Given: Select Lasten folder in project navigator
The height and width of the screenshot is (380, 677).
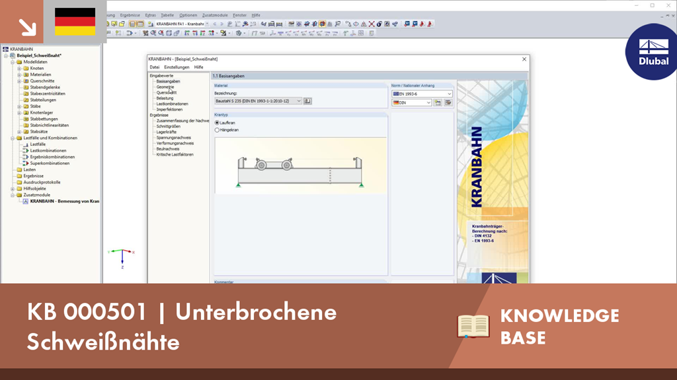Looking at the screenshot, I should coord(29,170).
